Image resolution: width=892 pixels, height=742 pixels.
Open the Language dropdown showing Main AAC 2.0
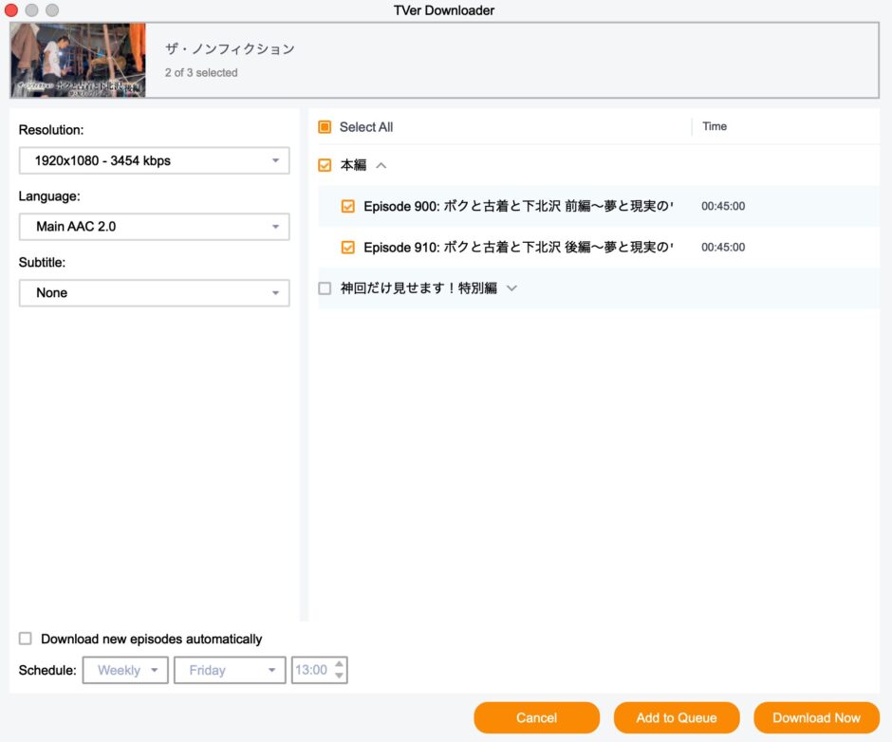point(154,227)
